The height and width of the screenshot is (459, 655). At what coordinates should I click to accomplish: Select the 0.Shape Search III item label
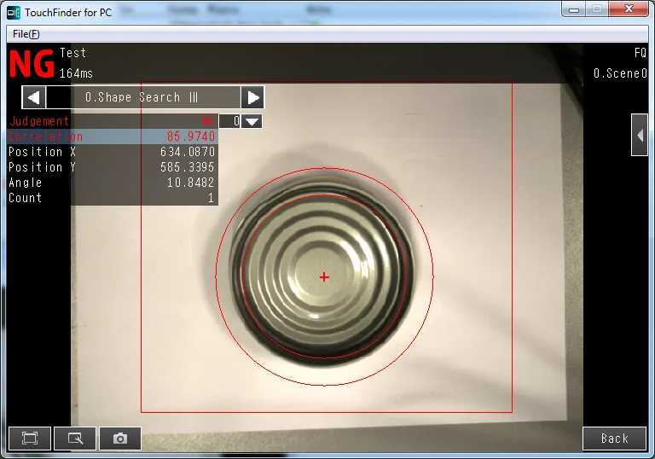click(x=142, y=97)
